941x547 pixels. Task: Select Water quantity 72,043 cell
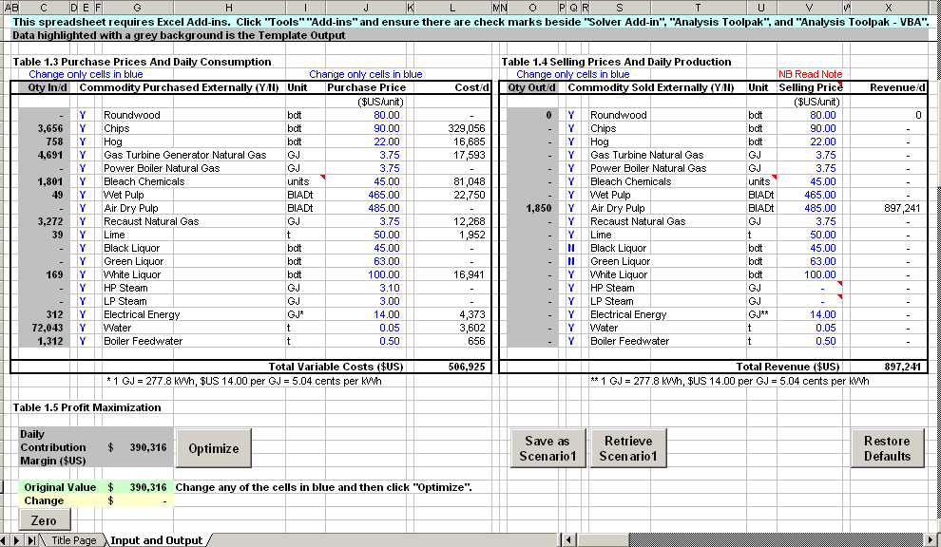44,328
